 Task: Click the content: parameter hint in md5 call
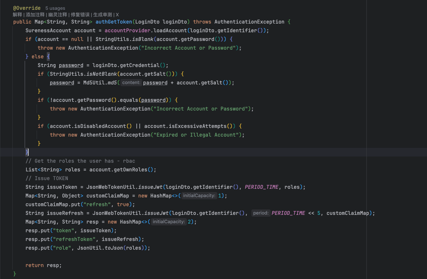tap(131, 83)
